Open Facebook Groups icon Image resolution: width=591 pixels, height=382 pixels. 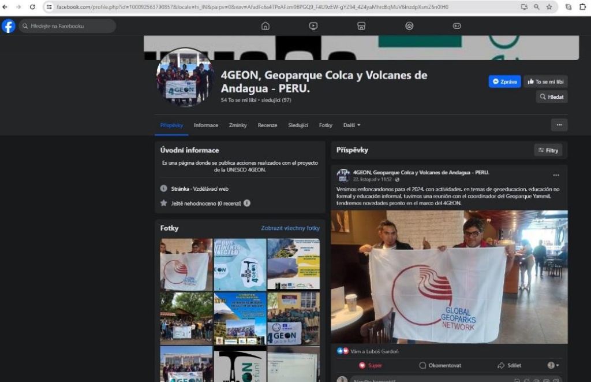409,26
